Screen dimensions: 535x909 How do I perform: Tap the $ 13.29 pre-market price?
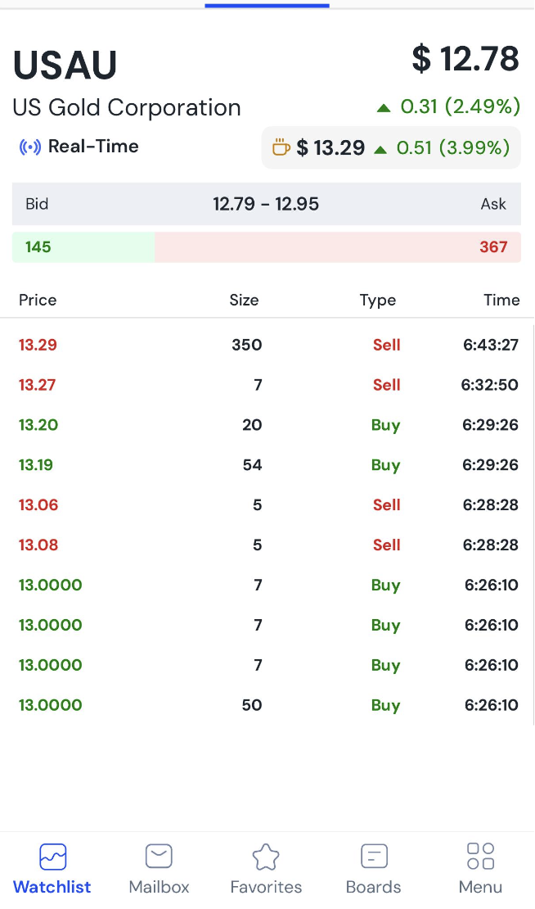pos(330,148)
